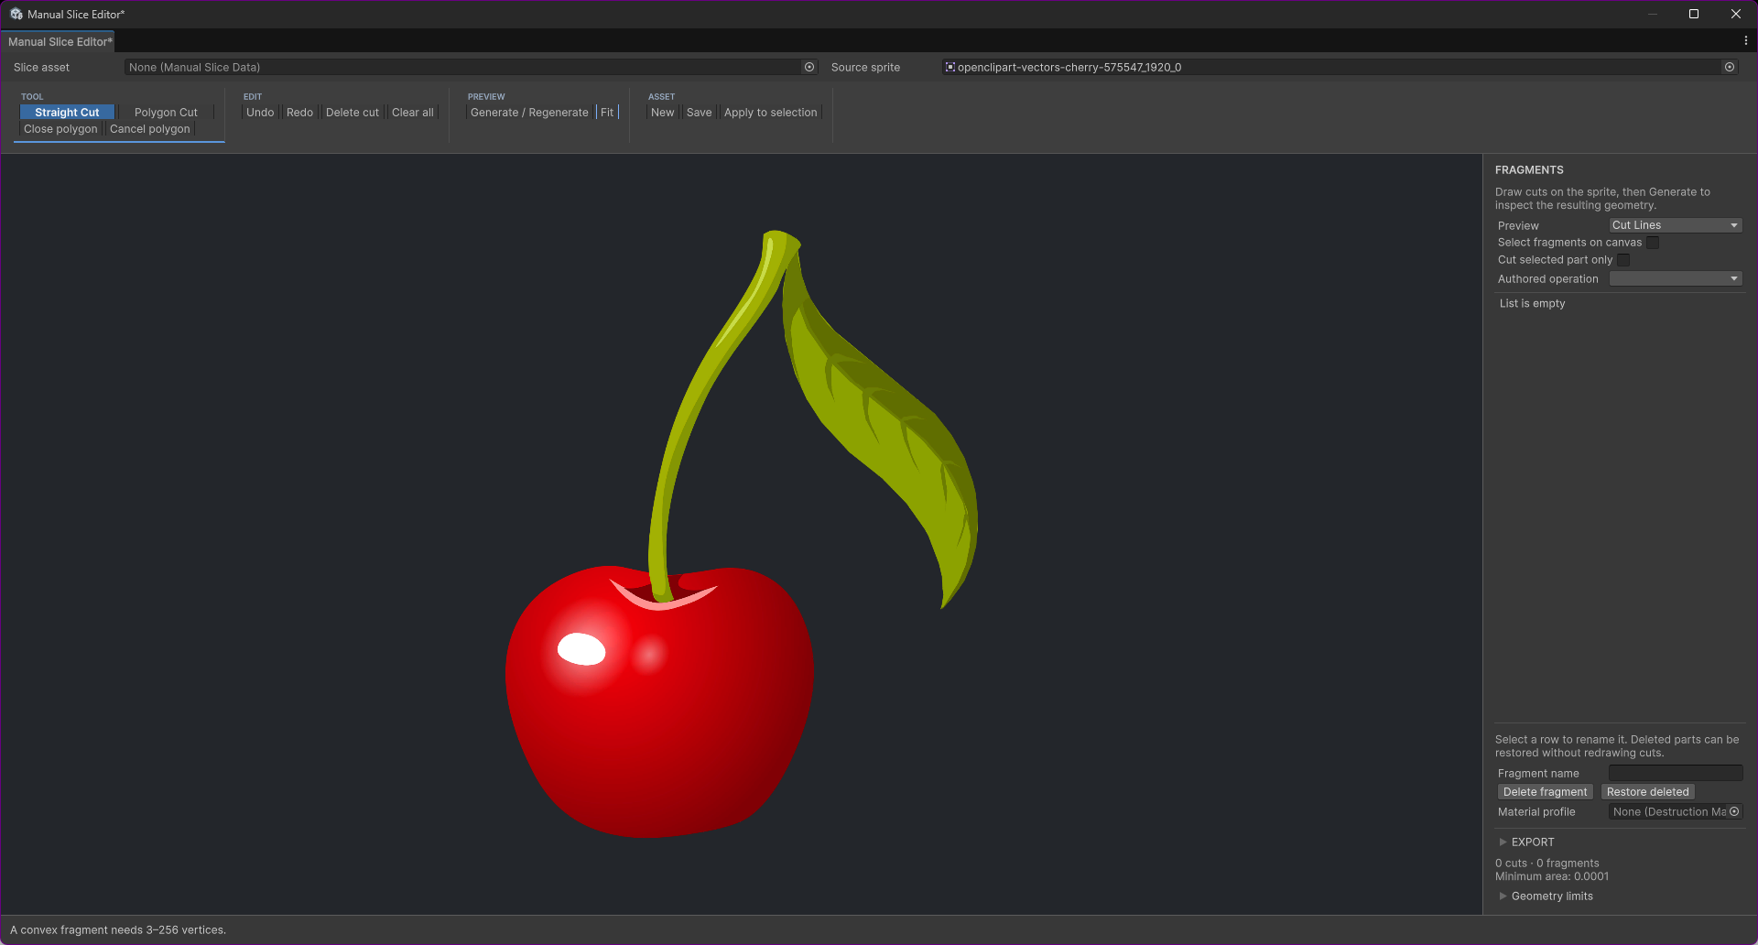Click status message about convex fragment vertices
The height and width of the screenshot is (945, 1758).
tap(118, 929)
